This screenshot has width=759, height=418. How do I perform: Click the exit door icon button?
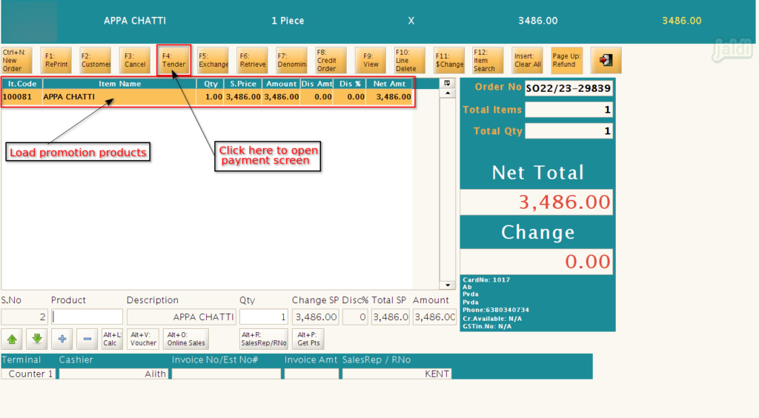point(606,60)
